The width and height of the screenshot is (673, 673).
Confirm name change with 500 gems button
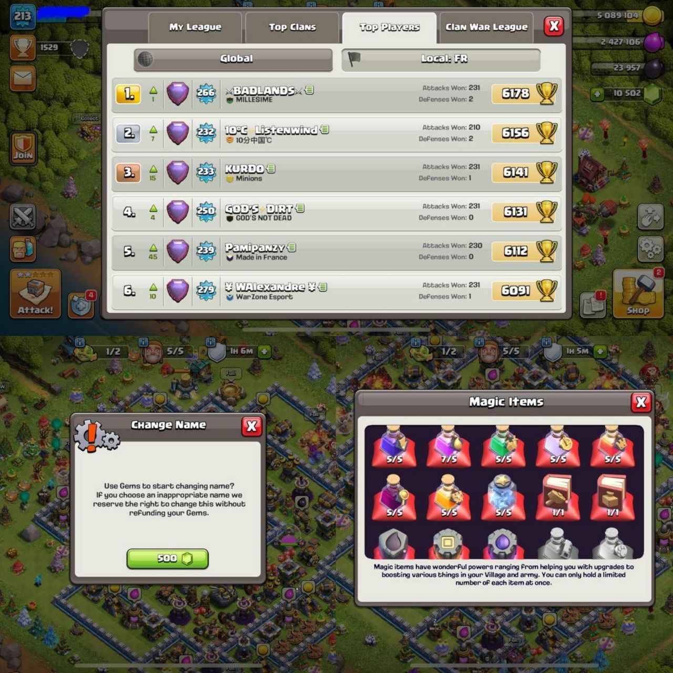pyautogui.click(x=168, y=558)
